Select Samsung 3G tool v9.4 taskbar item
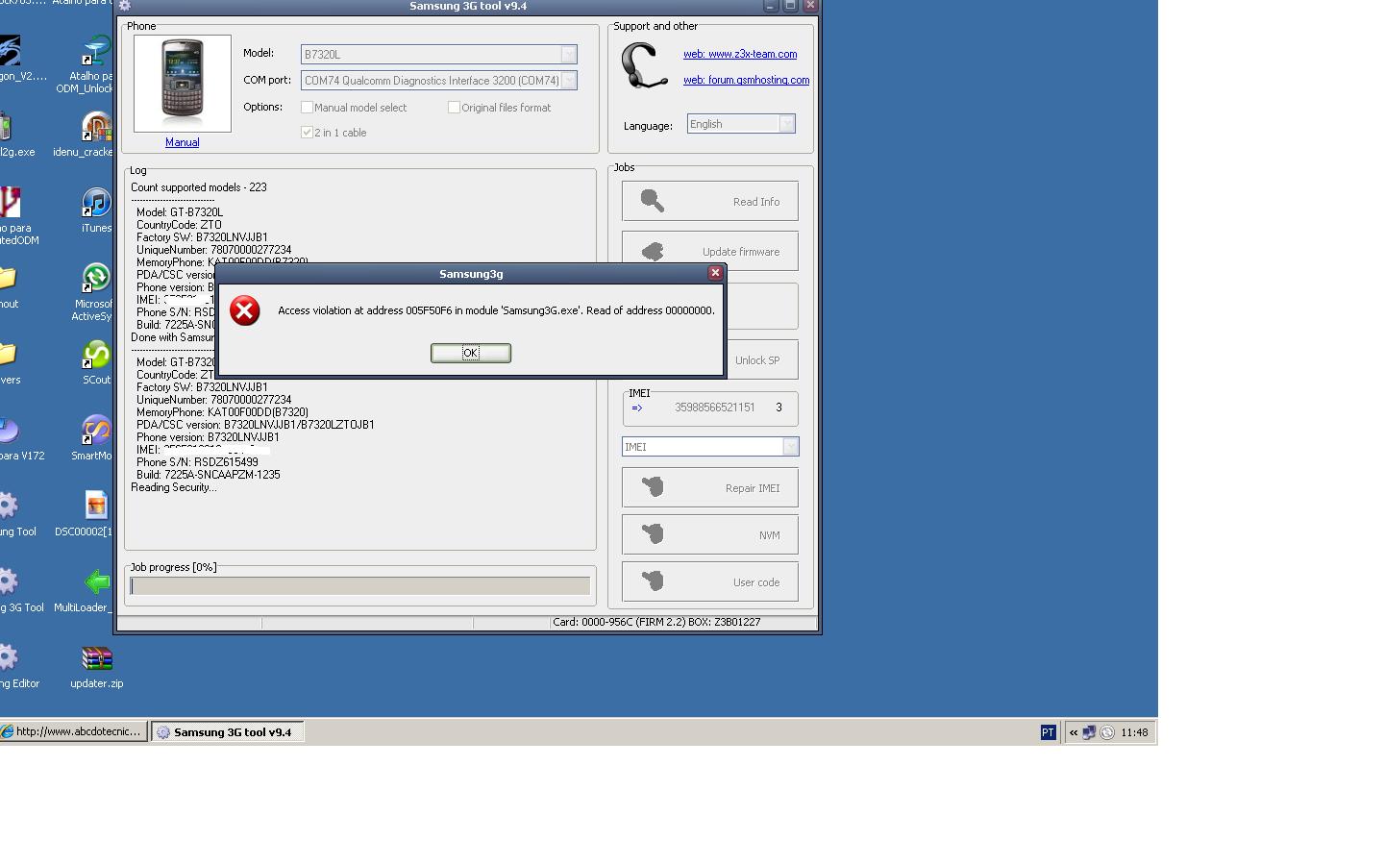The width and height of the screenshot is (1384, 865). (227, 731)
